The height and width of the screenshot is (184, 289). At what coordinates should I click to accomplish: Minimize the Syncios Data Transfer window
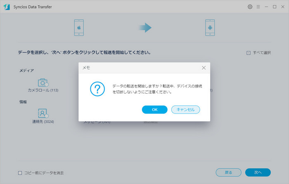tap(266, 7)
